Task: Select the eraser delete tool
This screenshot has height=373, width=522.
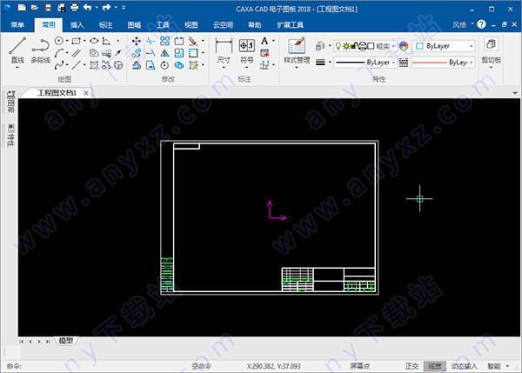Action: point(193,41)
